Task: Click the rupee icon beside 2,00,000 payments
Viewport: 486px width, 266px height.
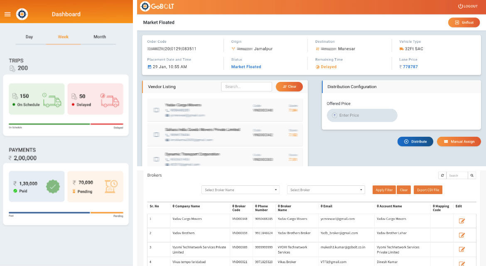Action: pos(10,158)
